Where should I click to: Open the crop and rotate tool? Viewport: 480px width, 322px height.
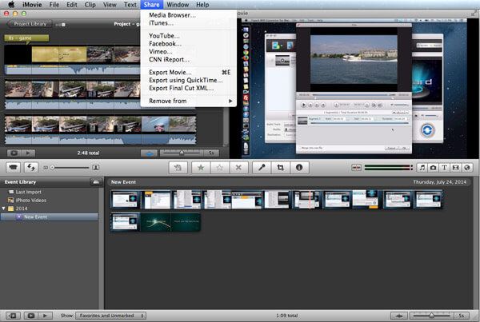[281, 167]
